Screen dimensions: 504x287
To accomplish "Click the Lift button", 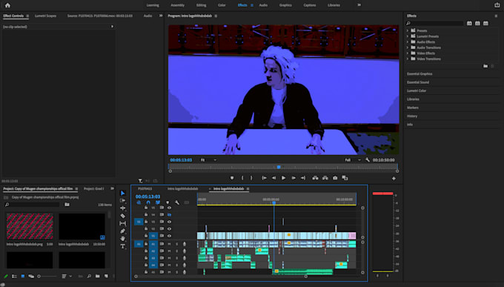I will pos(315,178).
